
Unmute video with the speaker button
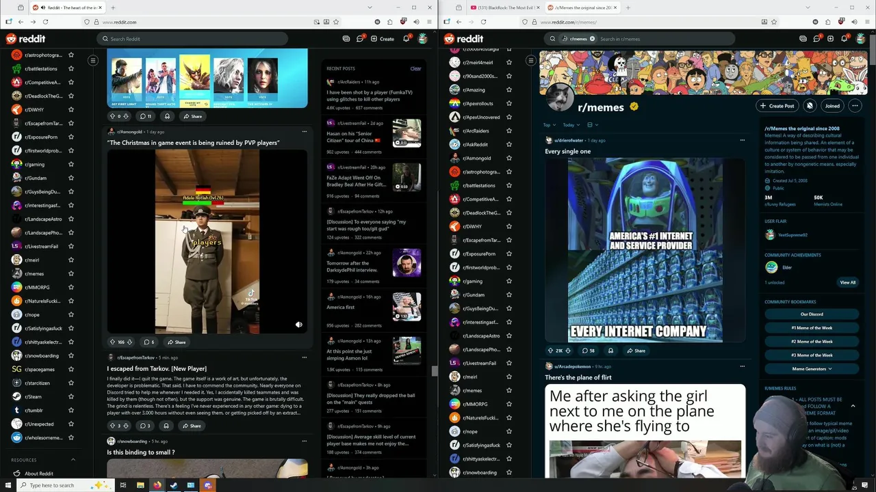click(x=298, y=325)
